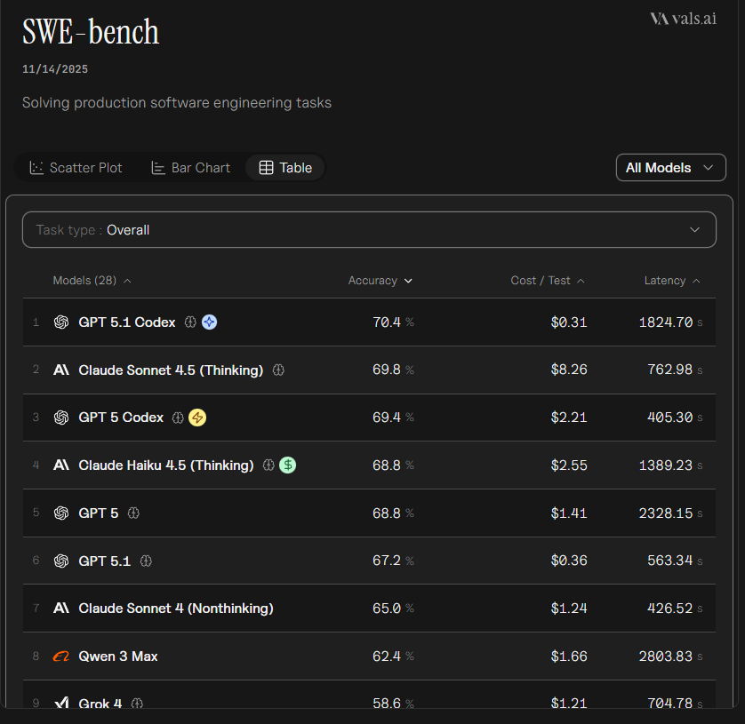Click the brain icon next to Grok 4
745x724 pixels.
137,704
